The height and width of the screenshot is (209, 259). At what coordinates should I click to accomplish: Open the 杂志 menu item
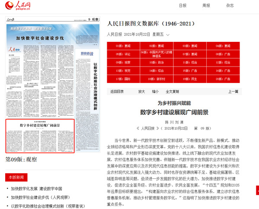coord(230,6)
